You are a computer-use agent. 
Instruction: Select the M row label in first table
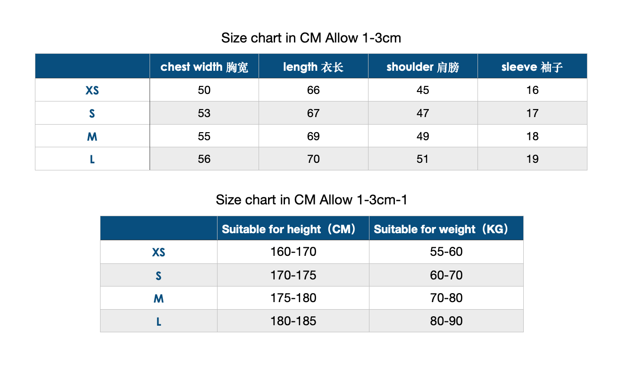coord(92,136)
